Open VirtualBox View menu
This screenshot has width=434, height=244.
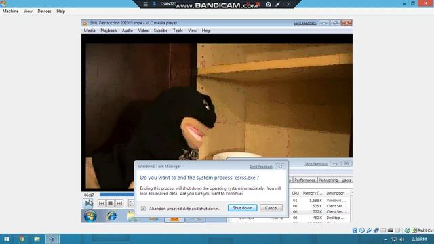coord(28,11)
